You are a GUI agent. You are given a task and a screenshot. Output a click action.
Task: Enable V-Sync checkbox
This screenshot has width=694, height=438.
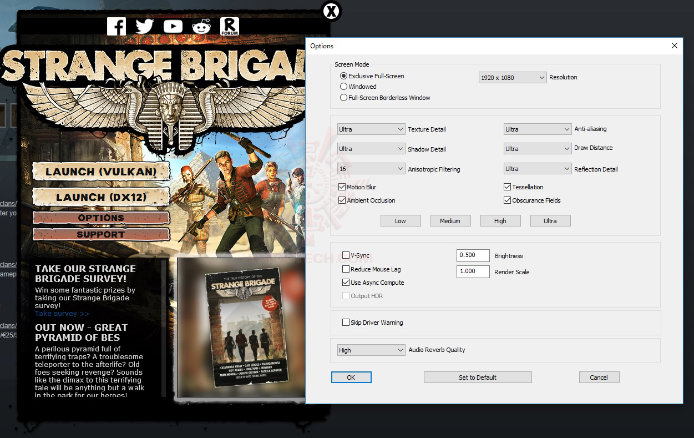click(x=346, y=255)
